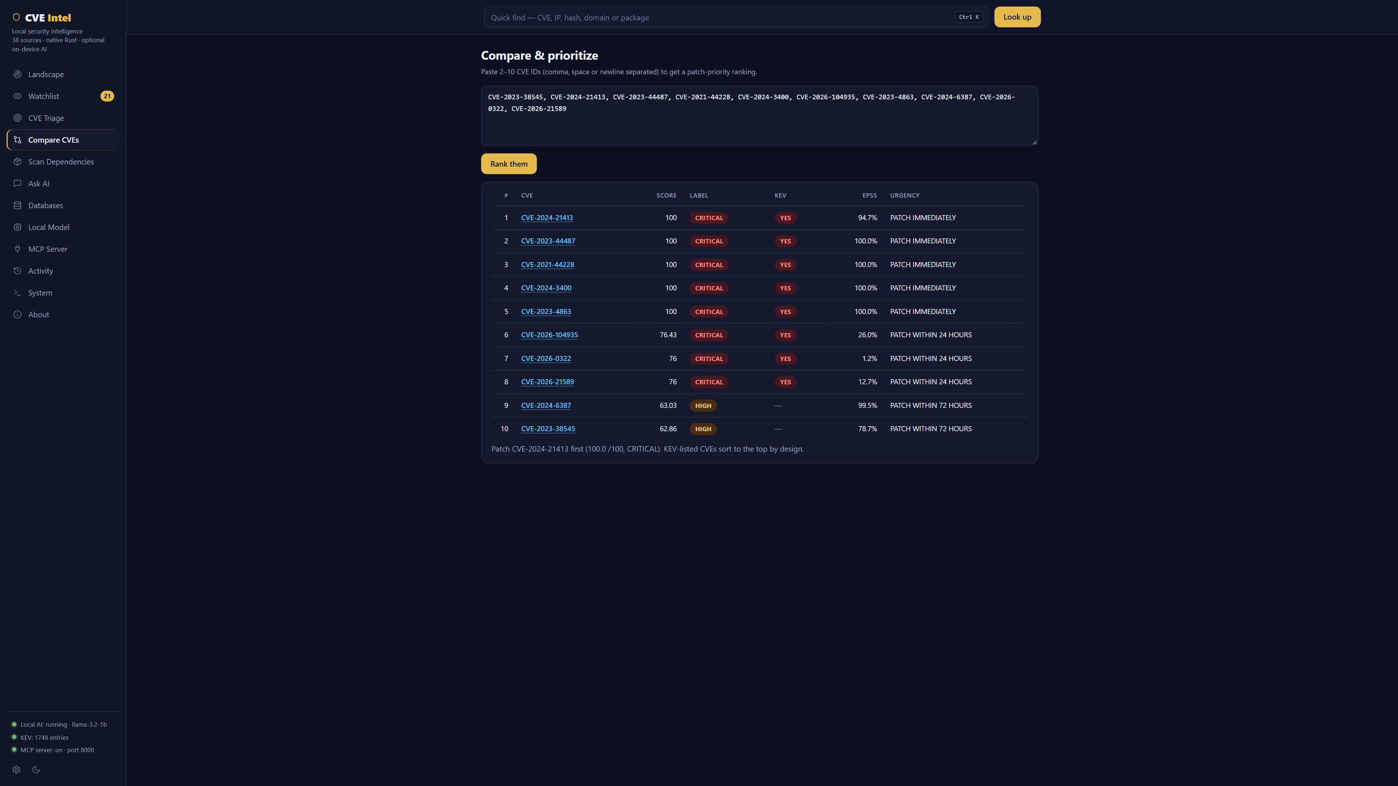Click the Compare CVEs icon
The width and height of the screenshot is (1398, 786).
[17, 140]
